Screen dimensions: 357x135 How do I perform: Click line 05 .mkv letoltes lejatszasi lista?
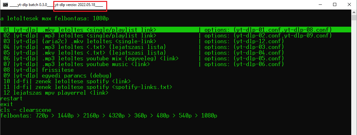click(144, 53)
